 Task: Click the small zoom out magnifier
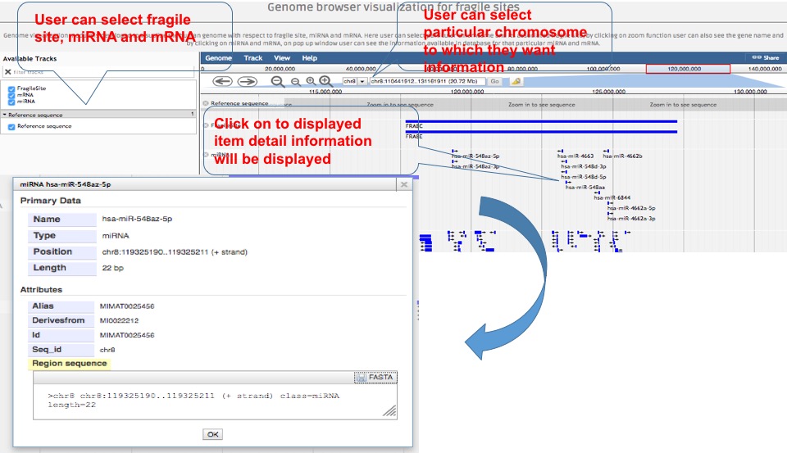point(295,82)
